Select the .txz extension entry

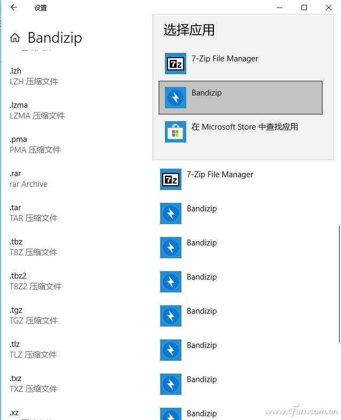[15, 378]
